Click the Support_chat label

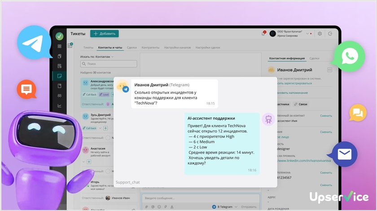pyautogui.click(x=127, y=182)
